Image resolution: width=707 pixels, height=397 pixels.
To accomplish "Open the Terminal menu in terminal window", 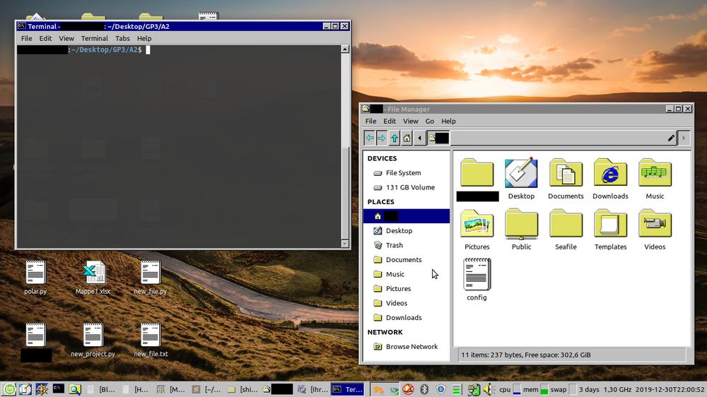I will point(94,38).
